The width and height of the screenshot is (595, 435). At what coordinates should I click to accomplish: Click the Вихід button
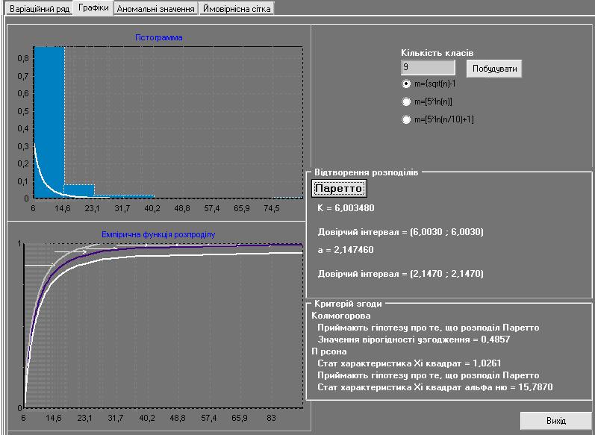click(556, 421)
